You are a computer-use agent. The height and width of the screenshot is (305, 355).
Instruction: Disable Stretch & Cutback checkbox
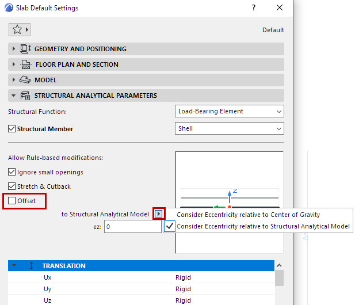point(12,186)
